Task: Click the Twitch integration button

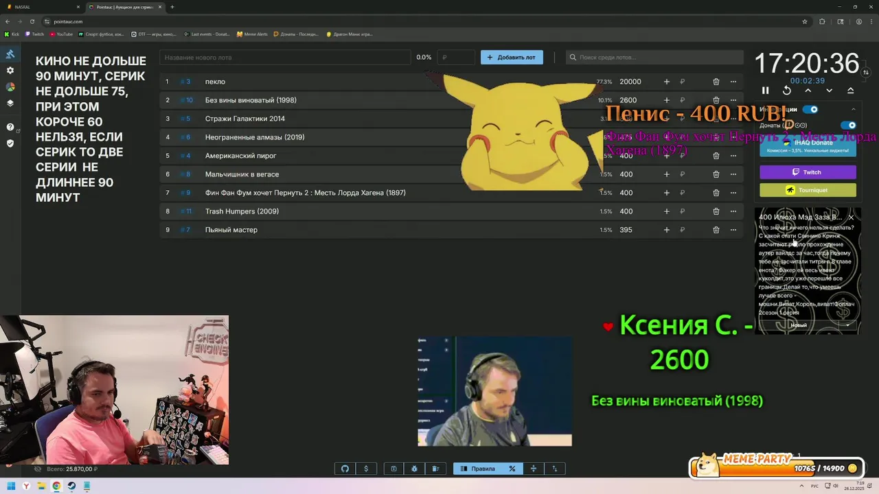Action: [808, 172]
